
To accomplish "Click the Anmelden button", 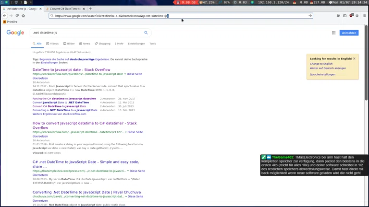I will (x=349, y=33).
